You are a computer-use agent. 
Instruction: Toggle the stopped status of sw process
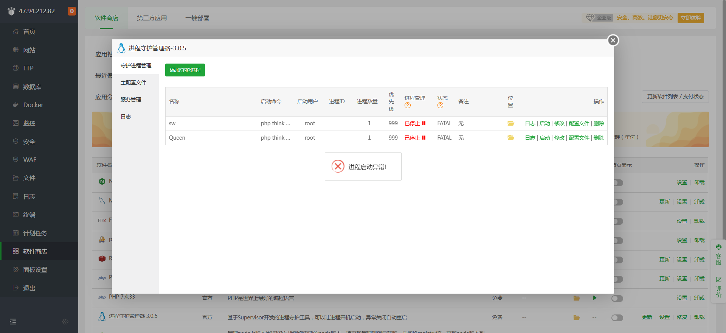(415, 123)
